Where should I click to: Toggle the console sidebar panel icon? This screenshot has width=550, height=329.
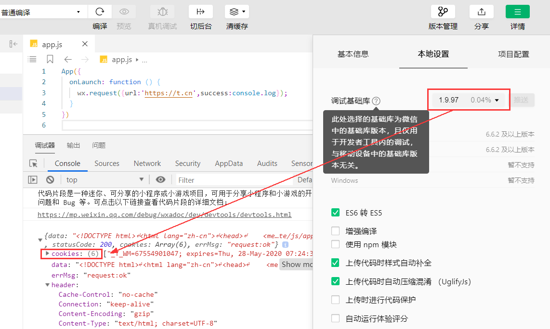(33, 180)
